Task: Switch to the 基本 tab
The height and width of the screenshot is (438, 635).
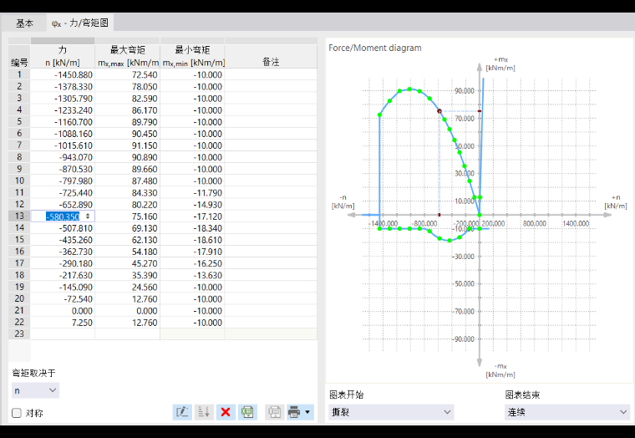Action: tap(24, 23)
